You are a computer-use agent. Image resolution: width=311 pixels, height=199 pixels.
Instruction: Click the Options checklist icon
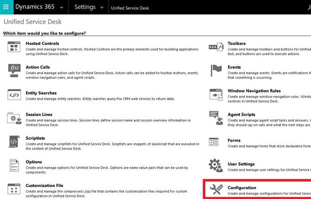(x=14, y=165)
